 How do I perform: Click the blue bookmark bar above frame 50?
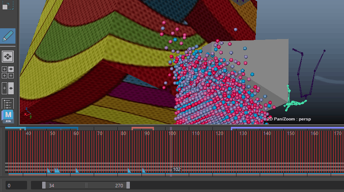click(52, 128)
